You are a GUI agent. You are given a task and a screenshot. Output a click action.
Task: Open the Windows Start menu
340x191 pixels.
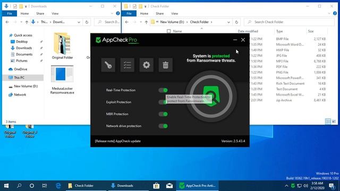6,186
